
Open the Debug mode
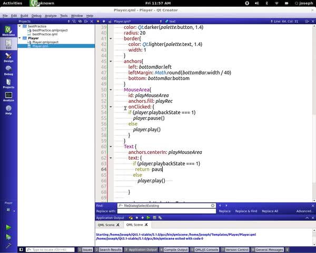pos(8,71)
